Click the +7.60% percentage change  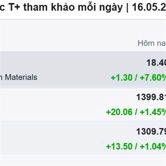click(x=153, y=77)
